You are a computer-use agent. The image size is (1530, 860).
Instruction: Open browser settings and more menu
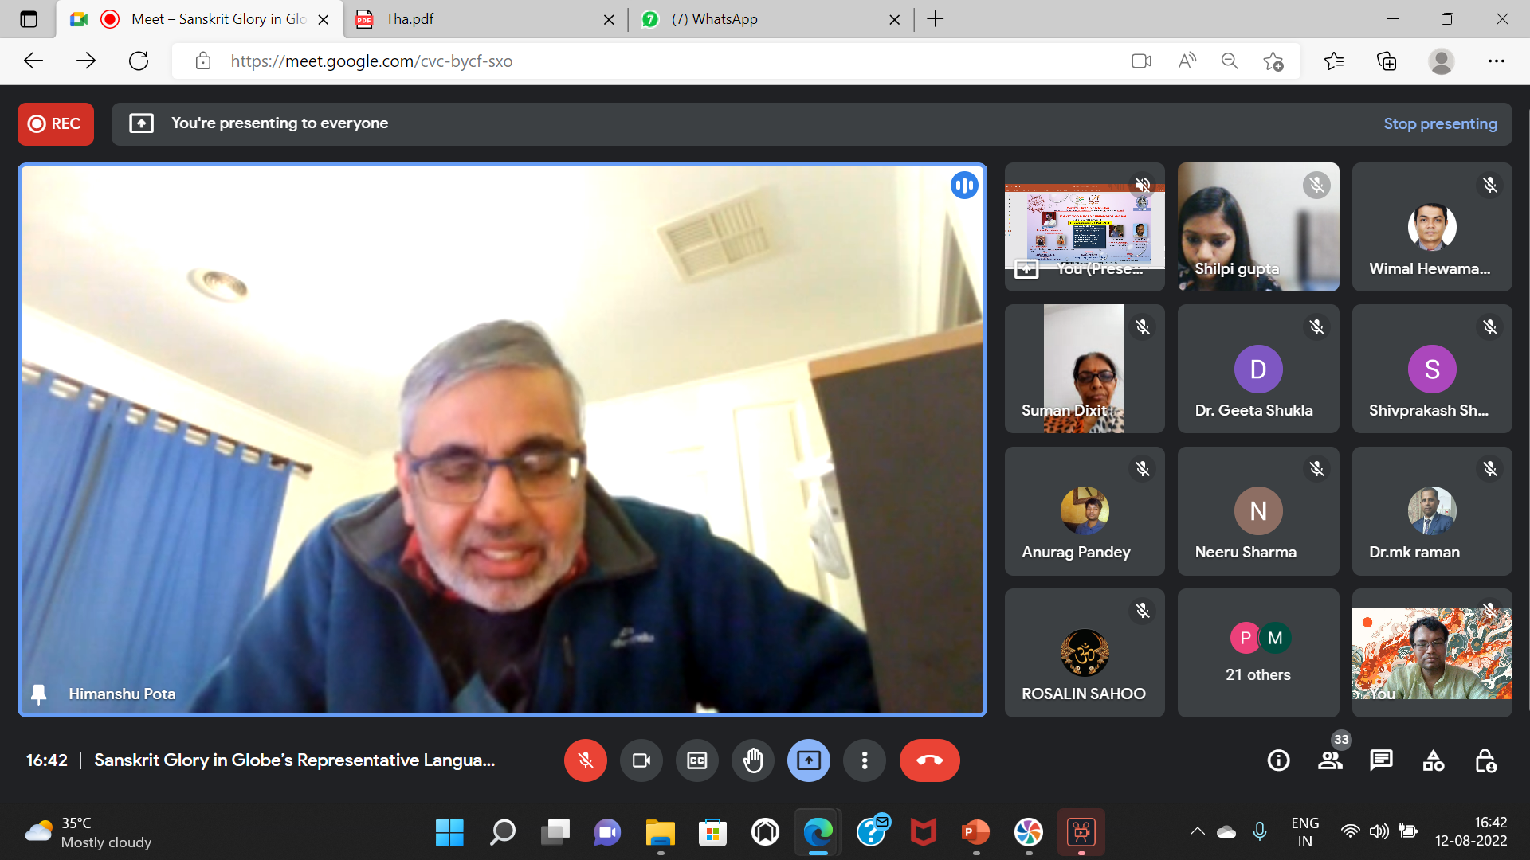coord(1496,61)
